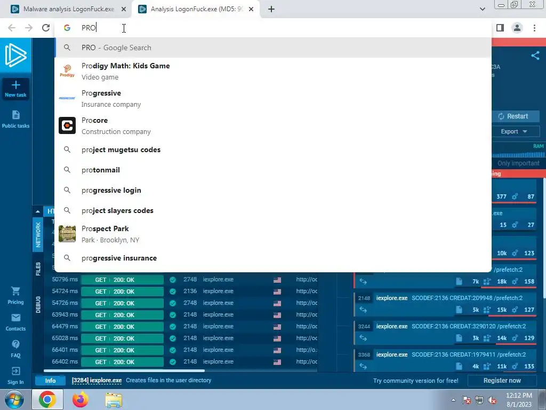Viewport: 546px width, 410px height.
Task: Reload the page with the refresh icon
Action: coord(46,28)
